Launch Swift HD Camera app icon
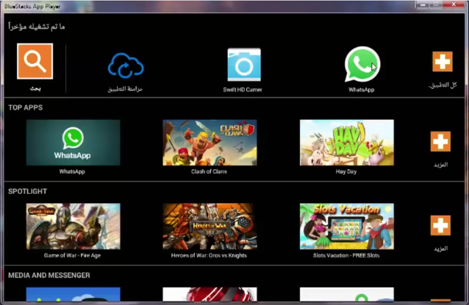 point(244,65)
